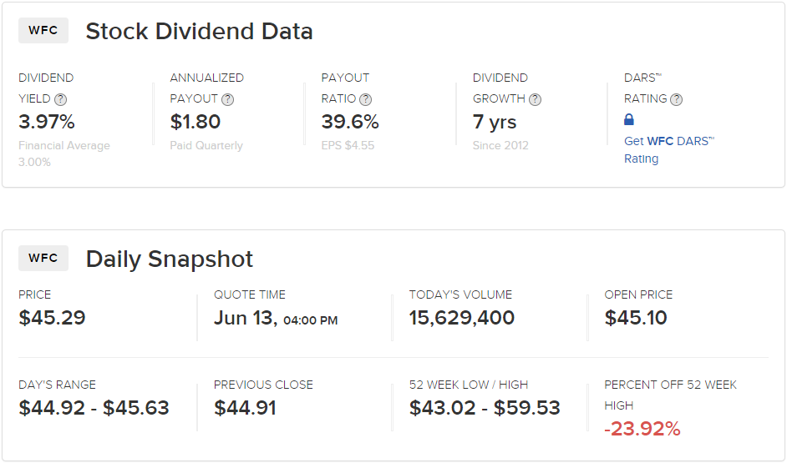Click the $1.80 annualized payout value

pyautogui.click(x=195, y=122)
